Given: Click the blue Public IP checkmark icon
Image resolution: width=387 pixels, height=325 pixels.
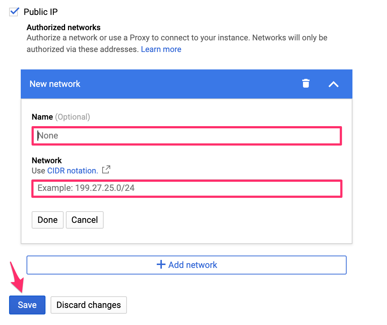Looking at the screenshot, I should pos(14,12).
